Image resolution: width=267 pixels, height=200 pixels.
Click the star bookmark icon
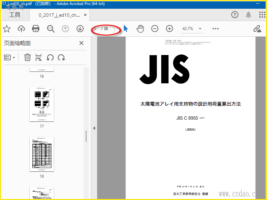point(7,29)
